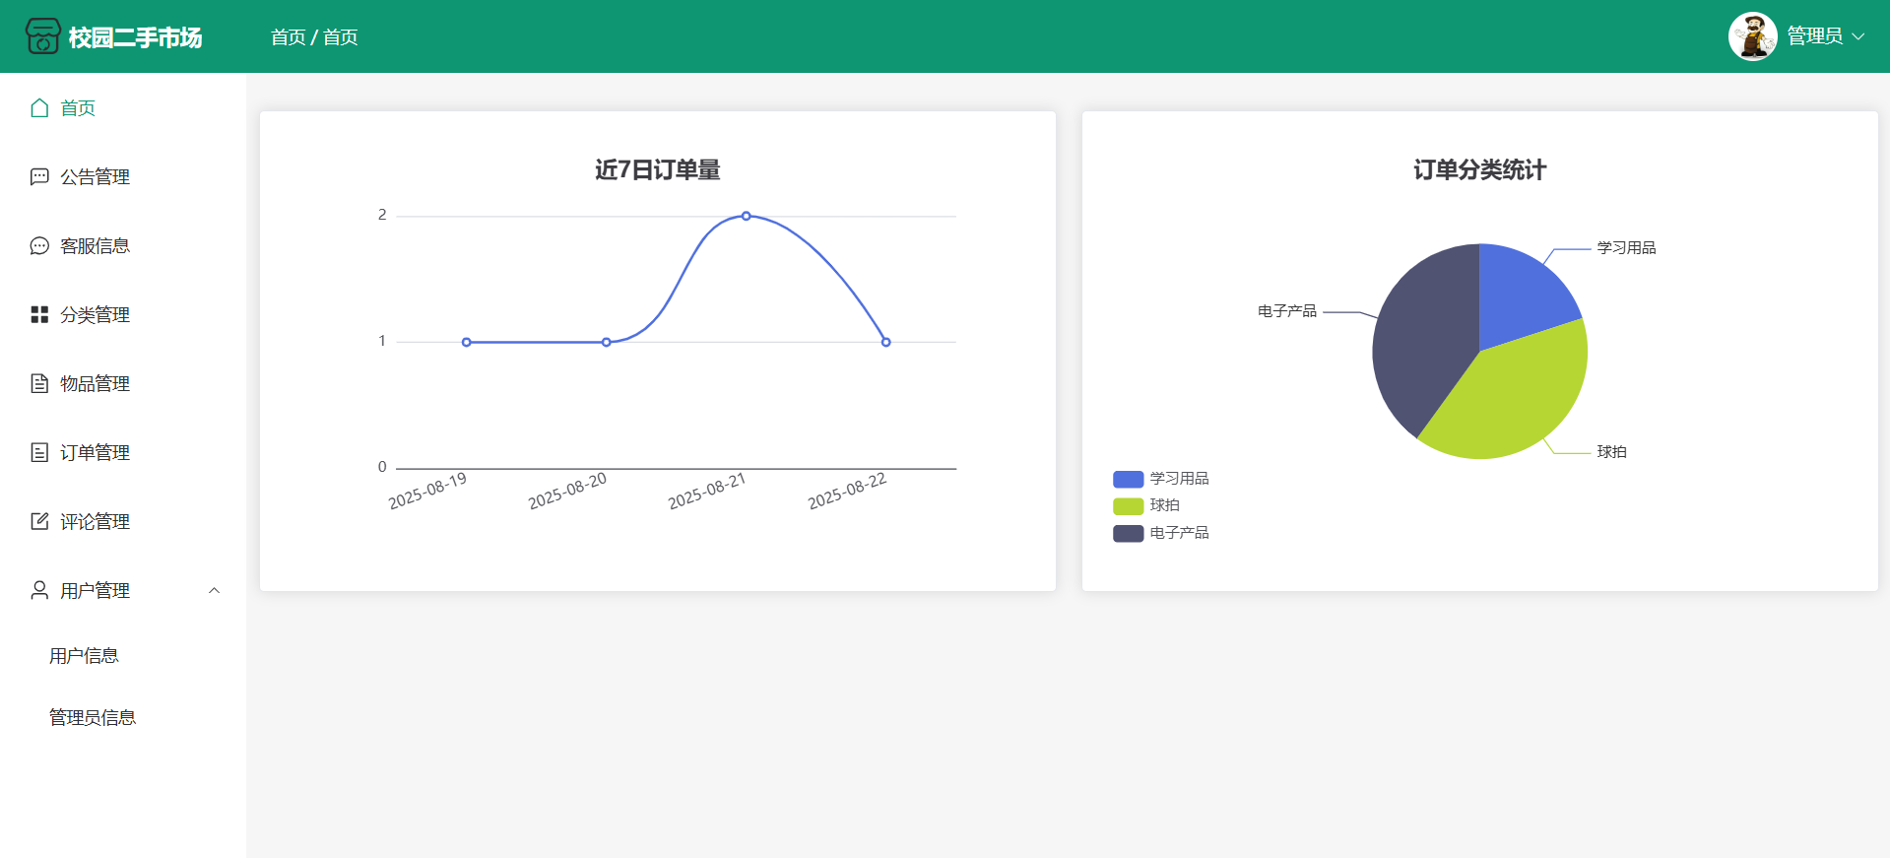Open the 首页 sidebar menu item
Viewport: 1890px width, 858px height.
[123, 108]
